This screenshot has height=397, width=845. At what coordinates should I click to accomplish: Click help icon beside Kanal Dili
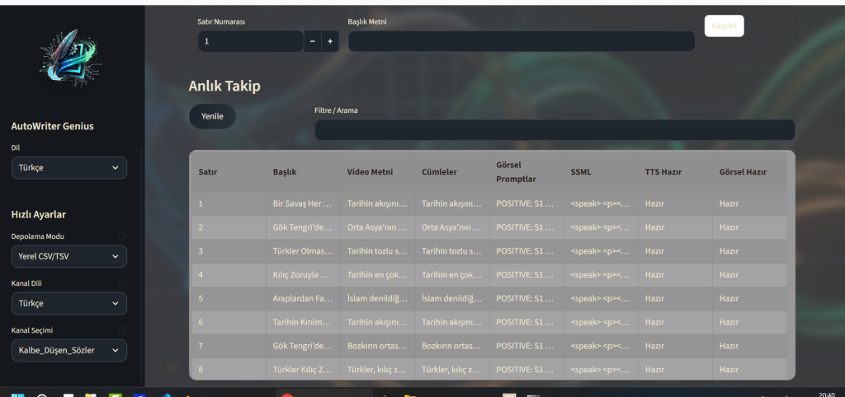point(123,283)
